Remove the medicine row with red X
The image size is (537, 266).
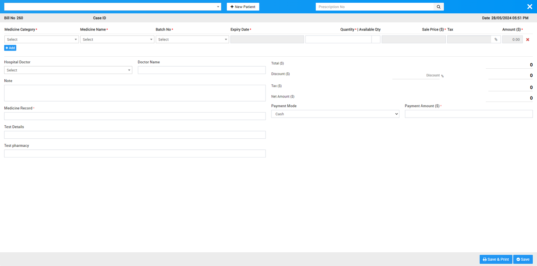click(528, 40)
